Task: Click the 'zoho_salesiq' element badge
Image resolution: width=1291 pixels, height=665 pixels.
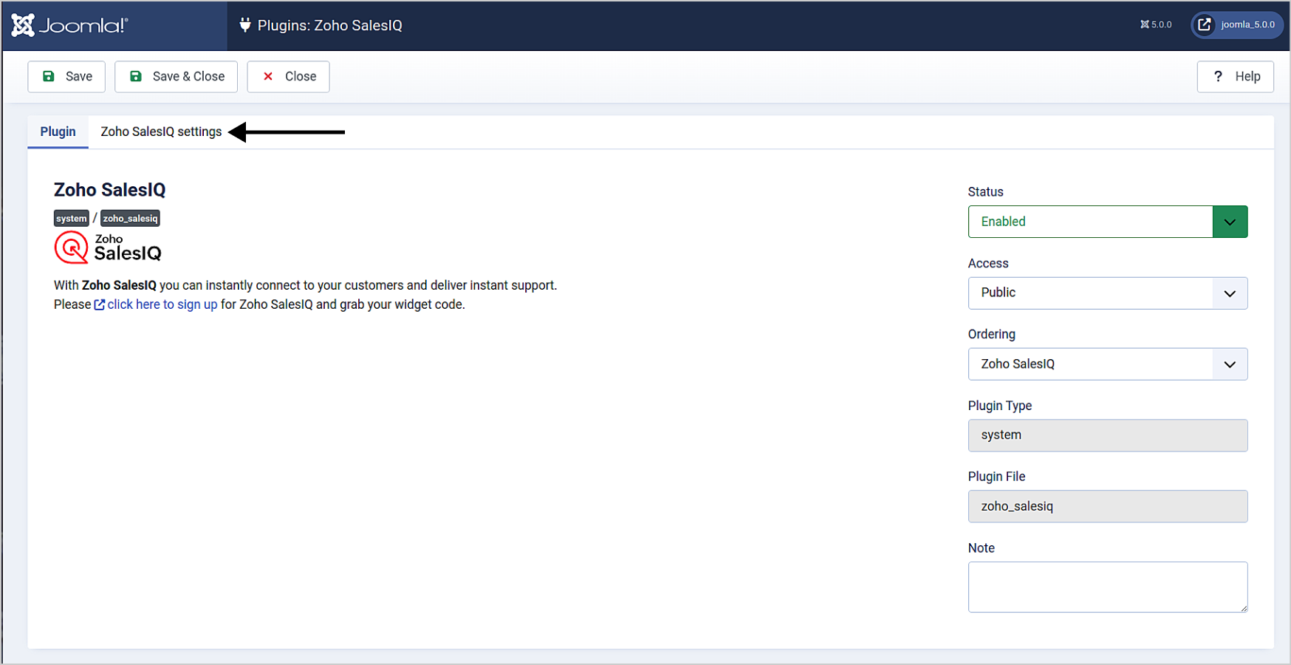Action: [x=130, y=218]
